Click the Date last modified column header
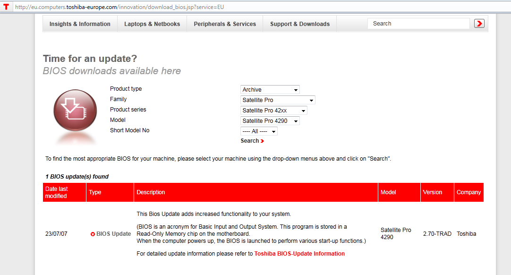 pyautogui.click(x=64, y=192)
